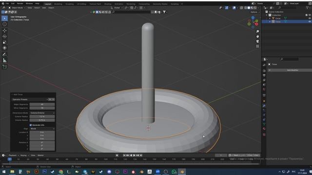312x175 pixels.
Task: Click auto keying record button
Action: click(117, 156)
